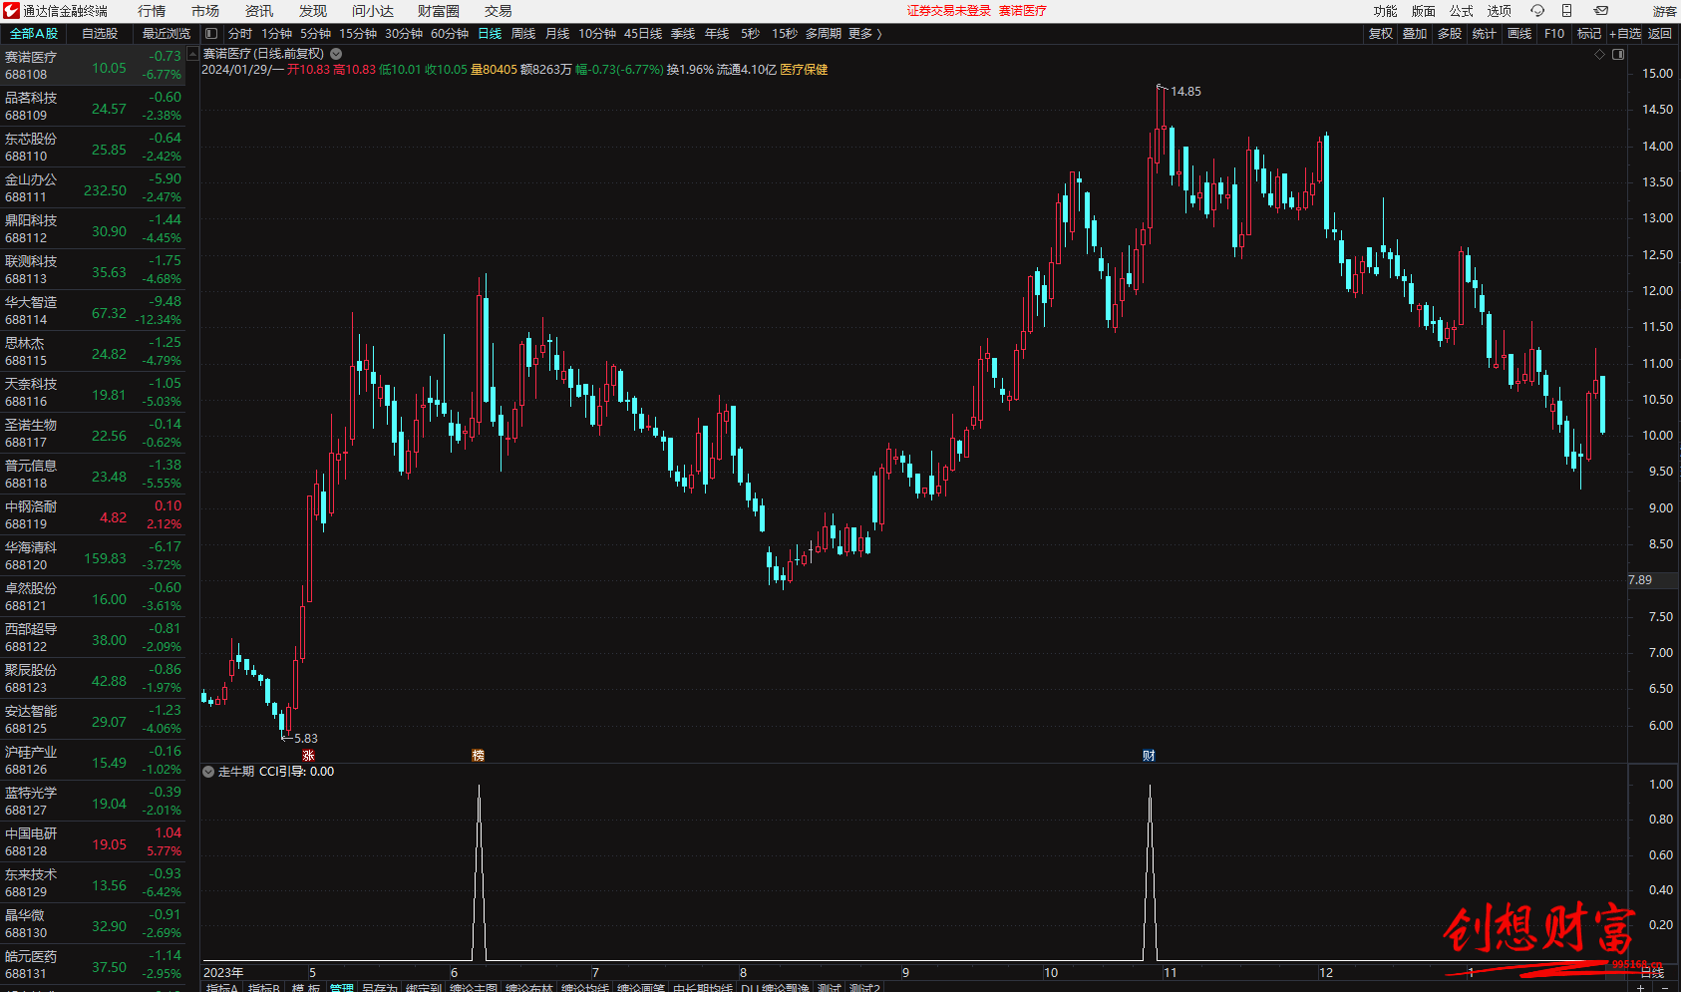Open the 行情 menu

click(x=152, y=11)
